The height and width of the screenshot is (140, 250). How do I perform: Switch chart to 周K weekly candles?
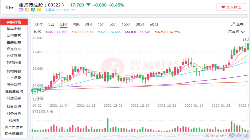[x=76, y=24]
